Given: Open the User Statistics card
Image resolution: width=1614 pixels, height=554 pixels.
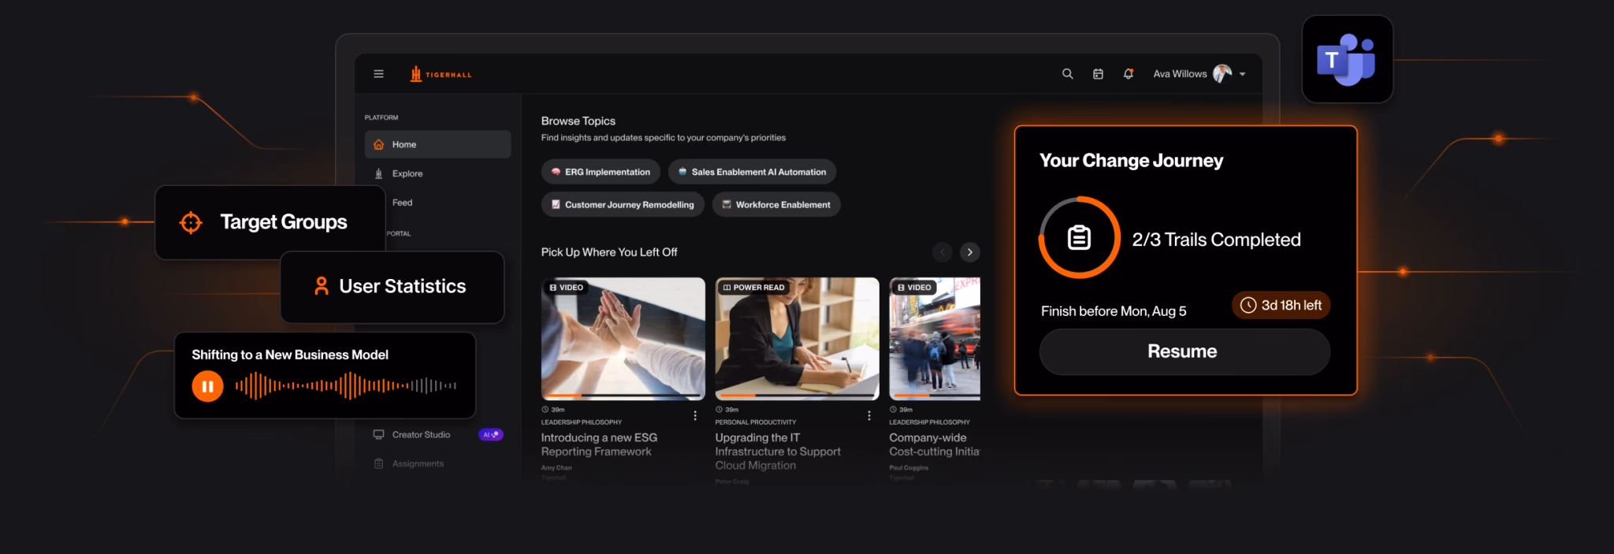Looking at the screenshot, I should coord(392,287).
